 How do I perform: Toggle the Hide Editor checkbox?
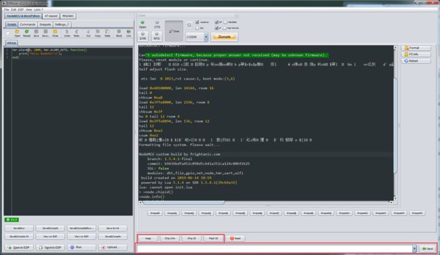click(x=225, y=22)
